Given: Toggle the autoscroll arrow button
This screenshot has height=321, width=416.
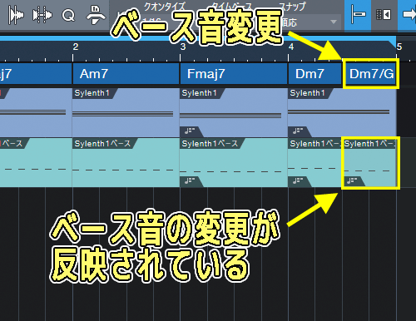Looking at the screenshot, I should point(409,14).
